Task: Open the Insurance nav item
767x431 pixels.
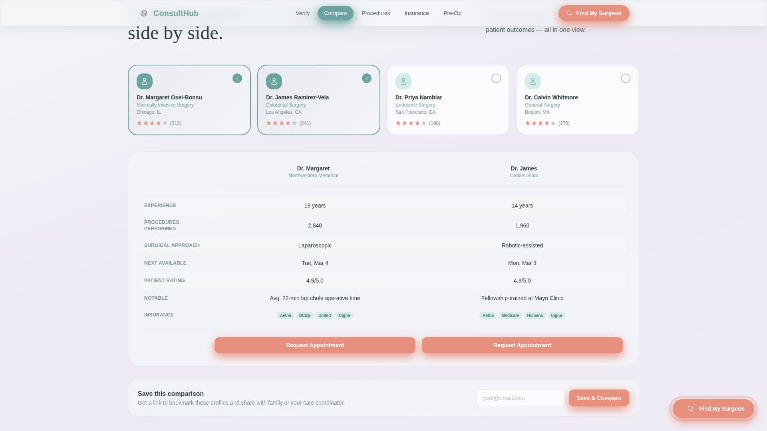Action: (x=417, y=13)
